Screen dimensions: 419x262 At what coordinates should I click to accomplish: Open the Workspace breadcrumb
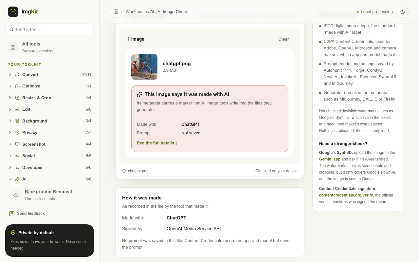point(136,12)
